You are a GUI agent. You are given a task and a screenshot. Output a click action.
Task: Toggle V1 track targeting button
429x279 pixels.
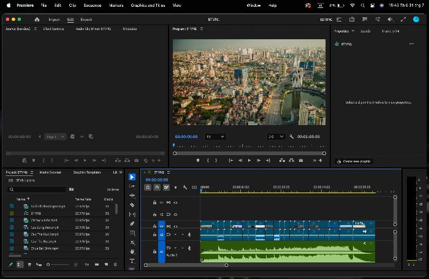[x=162, y=225]
